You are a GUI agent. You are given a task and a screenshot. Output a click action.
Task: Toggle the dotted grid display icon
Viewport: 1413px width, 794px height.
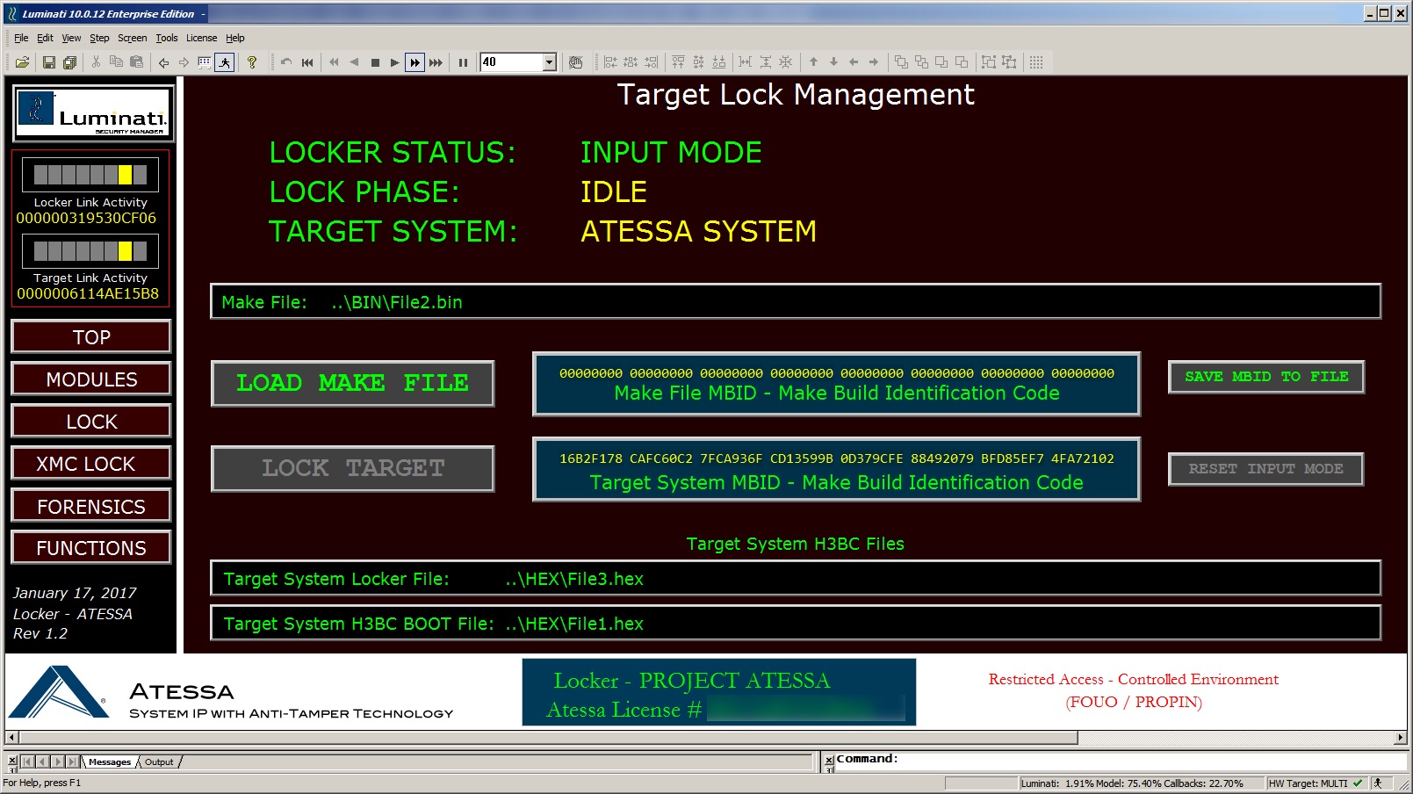tap(1036, 62)
